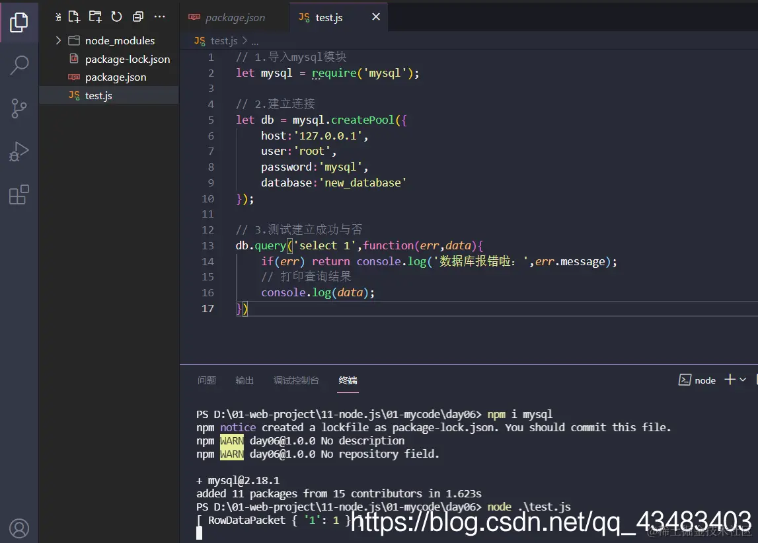Image resolution: width=758 pixels, height=543 pixels.
Task: Open explorer More Actions ellipsis menu
Action: click(x=159, y=17)
